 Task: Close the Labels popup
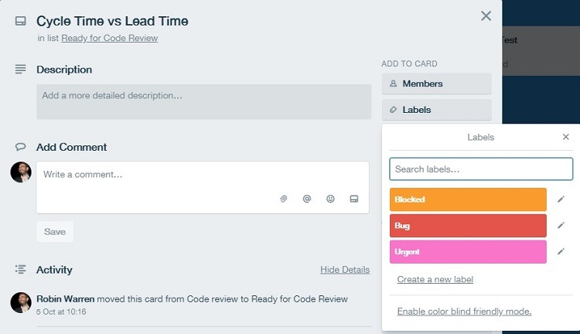click(565, 137)
